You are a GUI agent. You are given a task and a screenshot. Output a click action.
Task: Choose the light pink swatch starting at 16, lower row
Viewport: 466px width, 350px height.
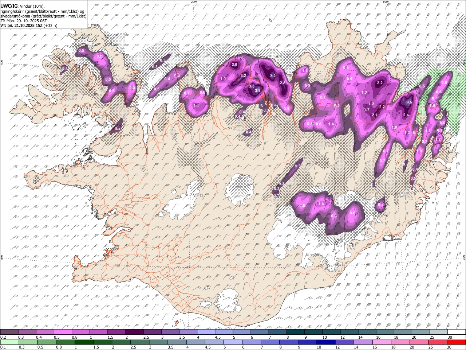coord(382,342)
